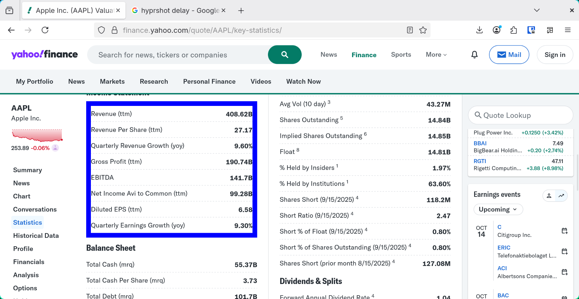Viewport: 579px width, 299px height.
Task: Open the BBAI ticker link
Action: (x=480, y=143)
